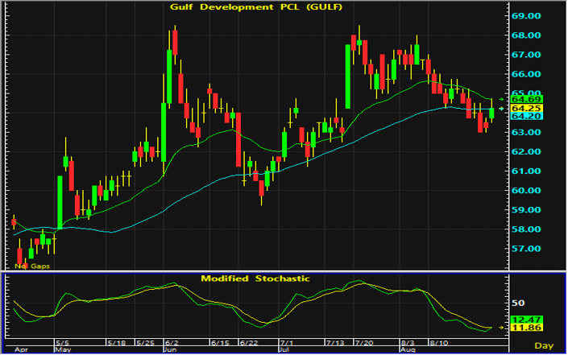Click the 68.00 price axis label
Screen dimensions: 568x355
(x=526, y=35)
